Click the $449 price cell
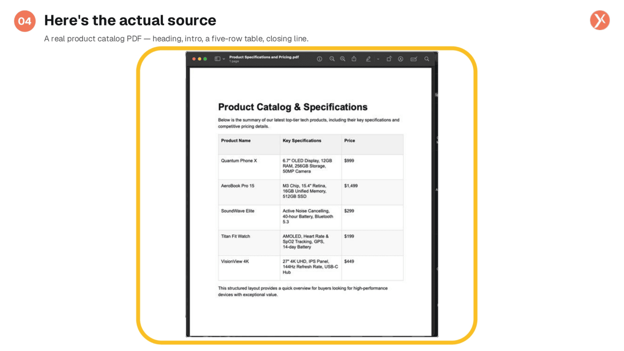The image size is (624, 351). tap(372, 268)
